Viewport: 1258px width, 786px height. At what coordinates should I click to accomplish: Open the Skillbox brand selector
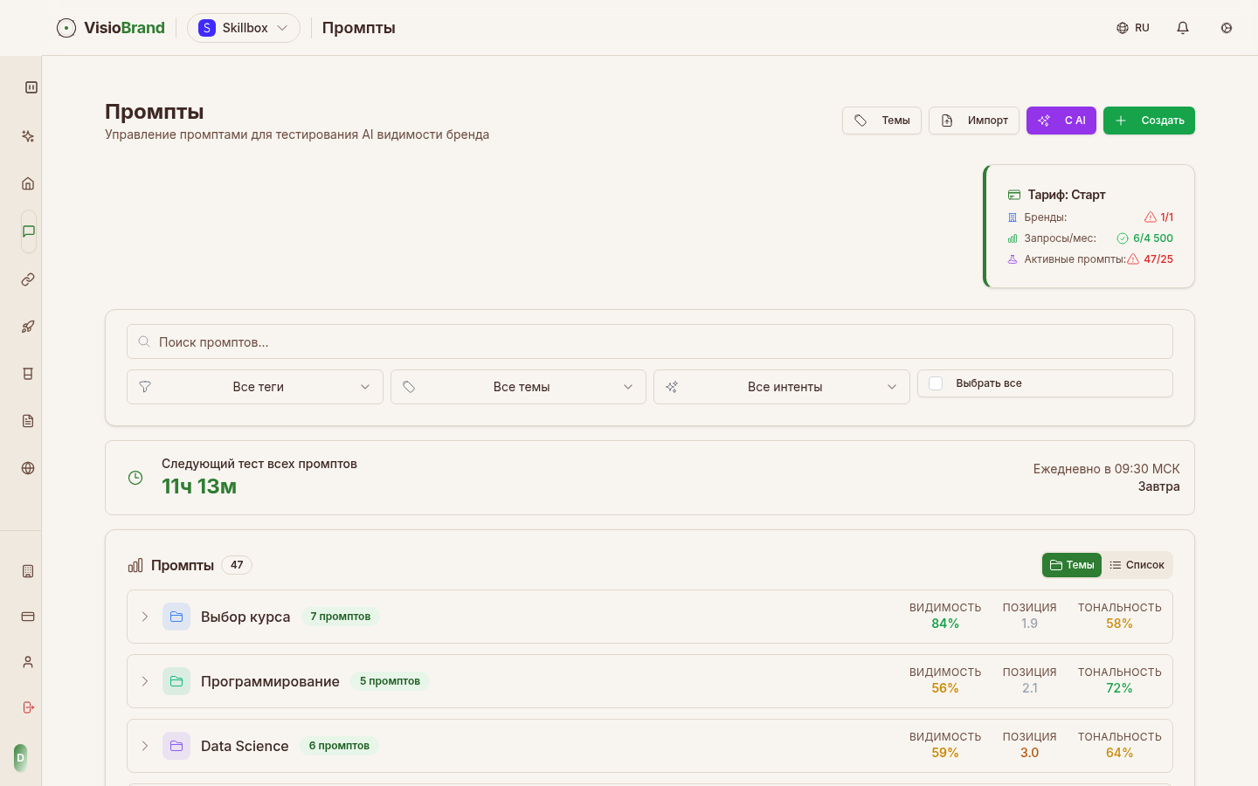click(244, 28)
